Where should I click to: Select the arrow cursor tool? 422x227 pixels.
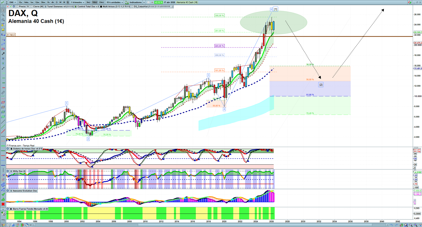(x=3, y=10)
